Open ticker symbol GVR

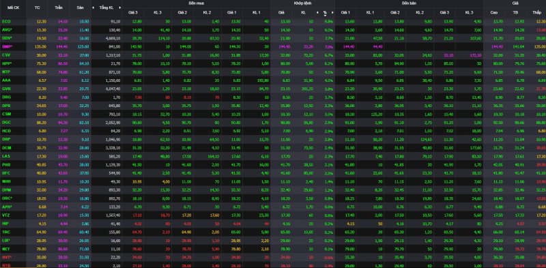coord(6,89)
